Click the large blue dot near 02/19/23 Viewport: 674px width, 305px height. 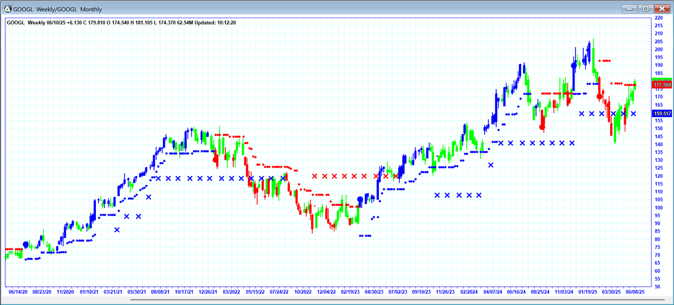click(x=360, y=200)
